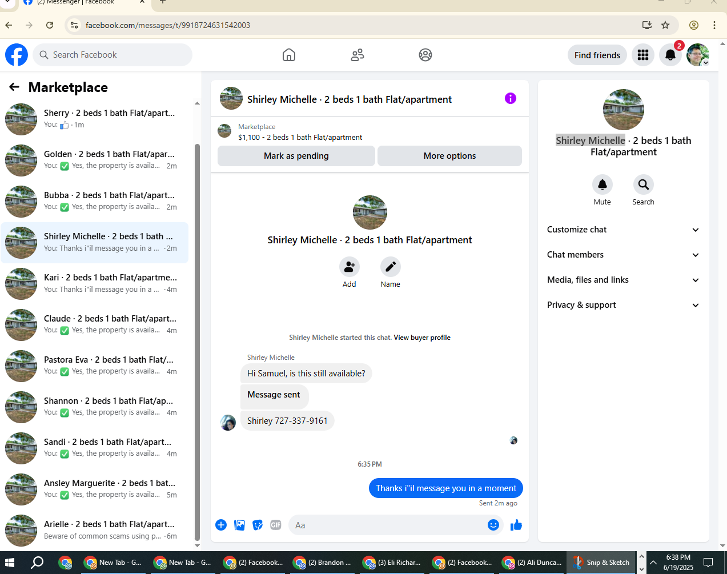727x574 pixels.
Task: Click Mark as pending button
Action: point(296,156)
